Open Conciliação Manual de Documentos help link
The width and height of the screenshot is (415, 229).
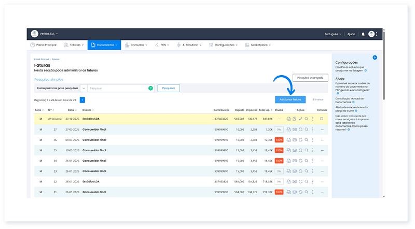(x=349, y=100)
